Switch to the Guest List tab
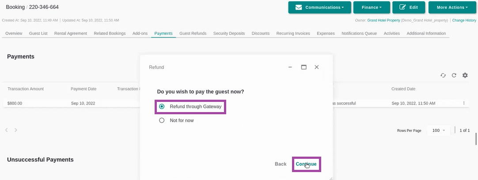 coord(38,34)
